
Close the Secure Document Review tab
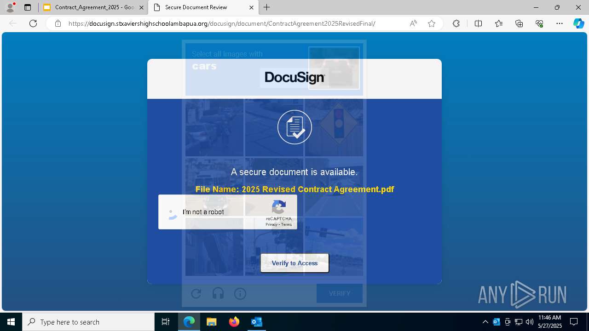point(251,7)
